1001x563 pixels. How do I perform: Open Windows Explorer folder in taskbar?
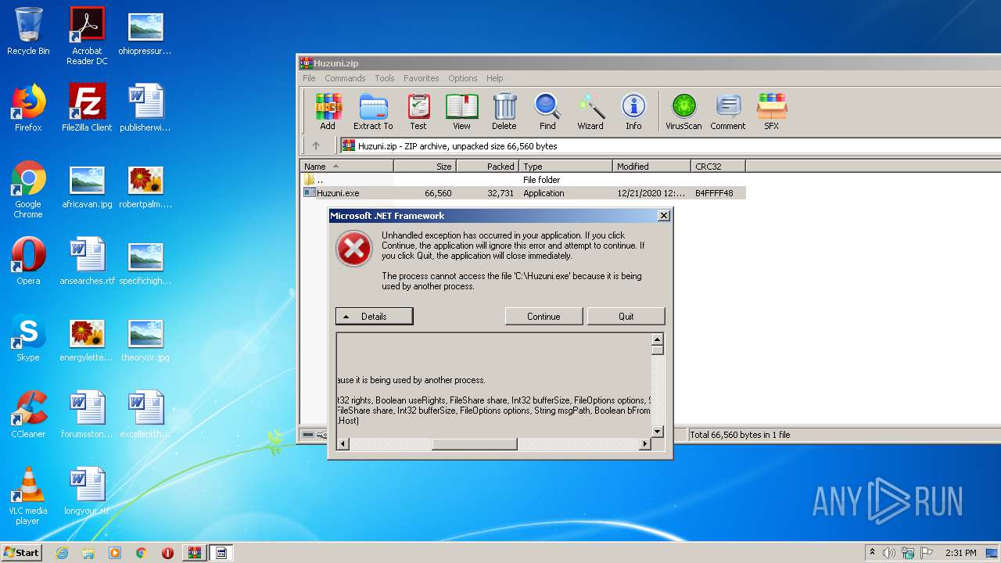point(88,553)
